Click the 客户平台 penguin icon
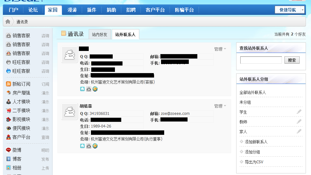Screen dimensions: 311x175 click(8, 137)
